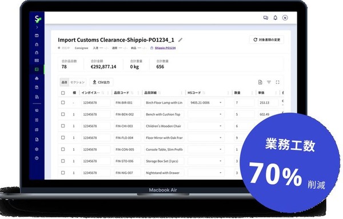
Task: Click the quantity field showing 7
Action: pos(244,102)
